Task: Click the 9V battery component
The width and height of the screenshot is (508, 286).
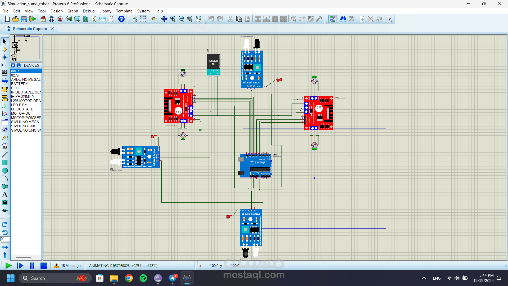Action: pos(214,65)
